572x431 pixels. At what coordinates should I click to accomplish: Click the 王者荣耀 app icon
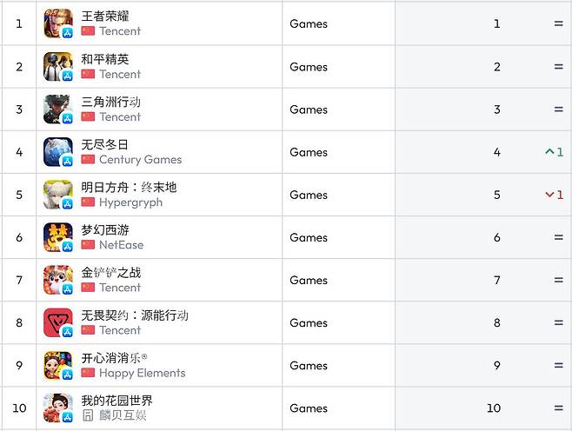(x=58, y=23)
